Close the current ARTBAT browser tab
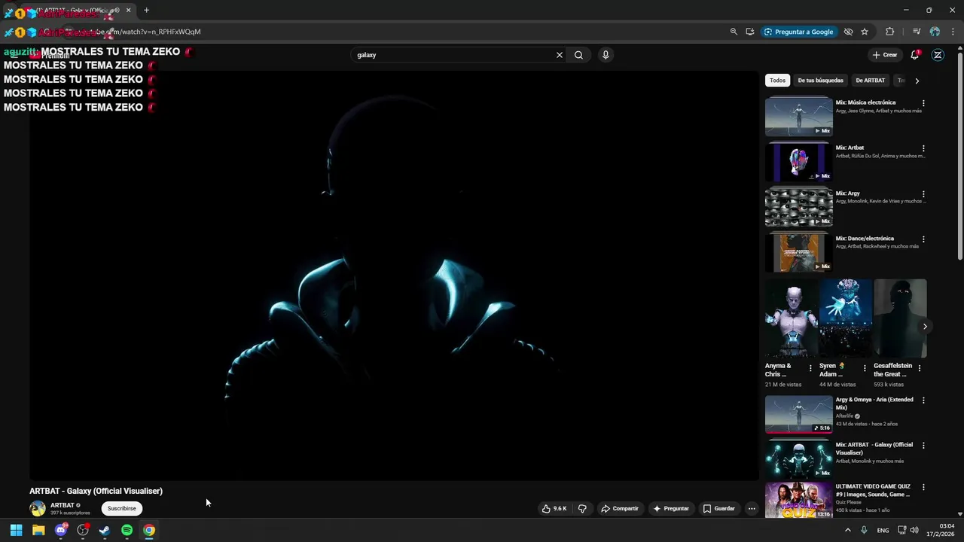This screenshot has width=964, height=542. click(128, 11)
